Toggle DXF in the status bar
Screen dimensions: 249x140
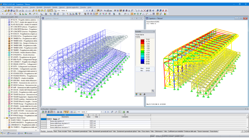pyautogui.click(x=182, y=136)
